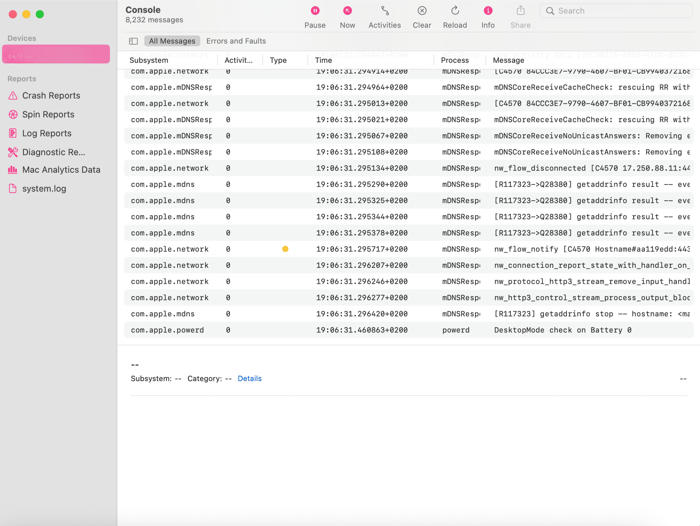Clear all console messages
The height and width of the screenshot is (526, 700).
click(x=422, y=16)
